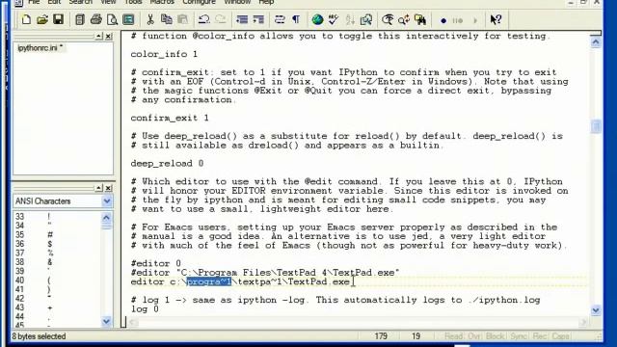Click the Open file folder icon
The width and height of the screenshot is (617, 347).
(x=42, y=19)
